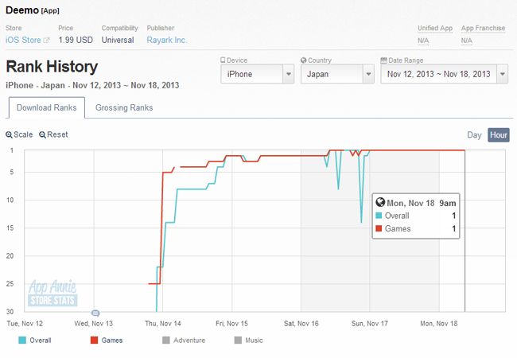Viewport: 517px width, 358px height.
Task: Click the Sat, Nov 16 axis label
Action: [x=301, y=324]
